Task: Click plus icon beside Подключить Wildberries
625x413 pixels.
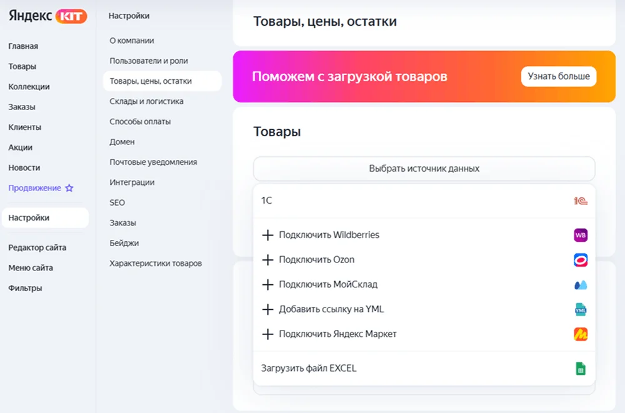Action: 268,235
